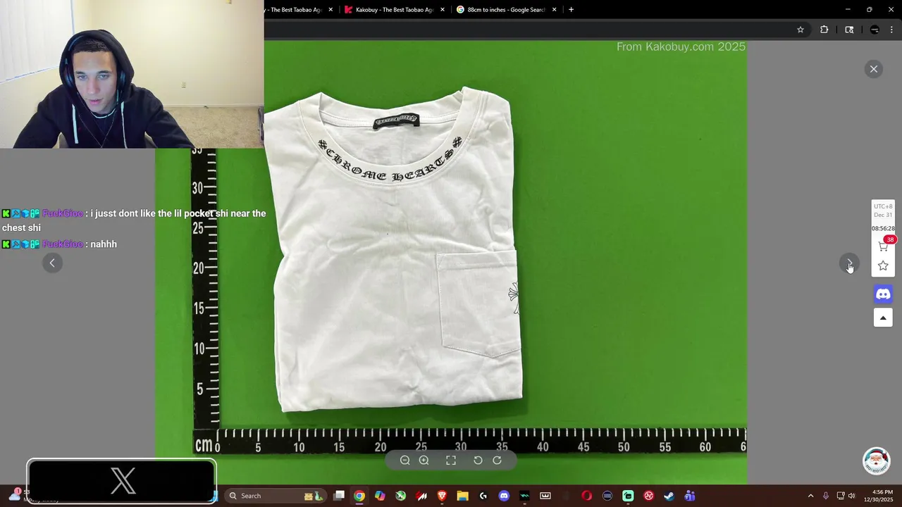This screenshot has height=507, width=902.
Task: Open the shopping cart with 38 items
Action: 884,246
